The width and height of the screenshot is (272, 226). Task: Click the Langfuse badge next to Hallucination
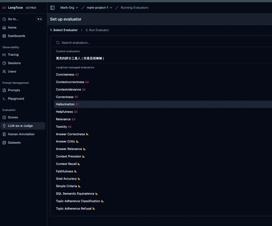(x=77, y=104)
